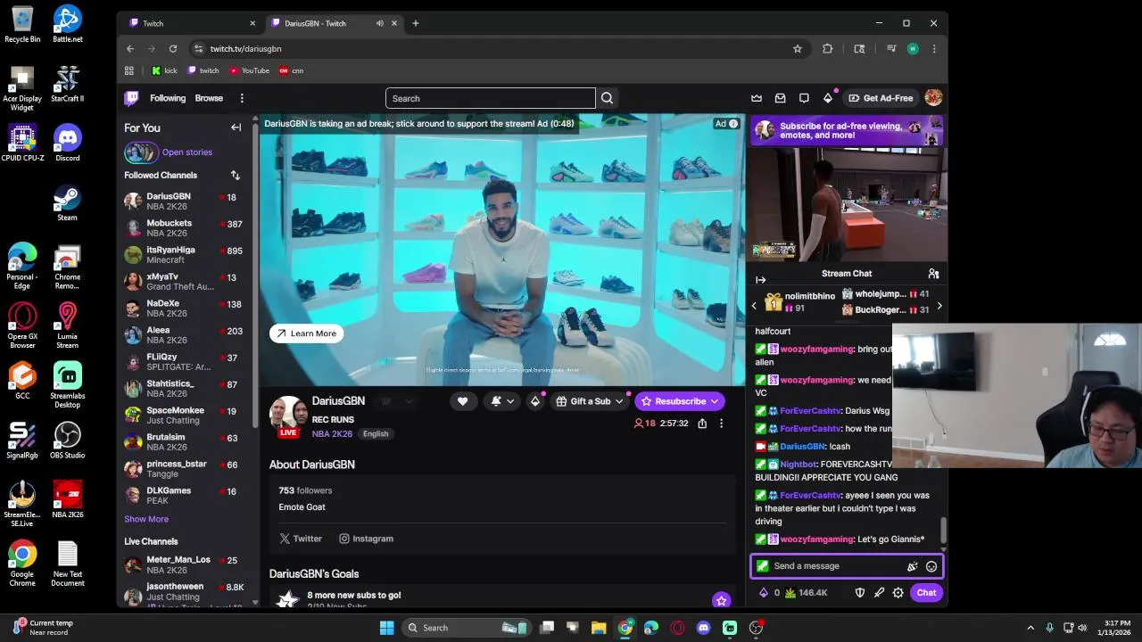Click the chat Bits balance icon
This screenshot has width=1142, height=642.
pyautogui.click(x=763, y=593)
